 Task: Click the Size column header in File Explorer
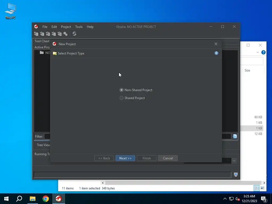click(247, 70)
